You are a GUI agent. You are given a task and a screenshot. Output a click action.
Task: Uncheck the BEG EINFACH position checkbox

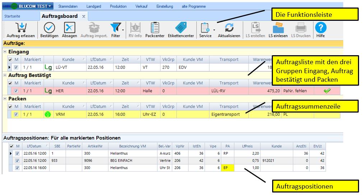[x=17, y=161]
